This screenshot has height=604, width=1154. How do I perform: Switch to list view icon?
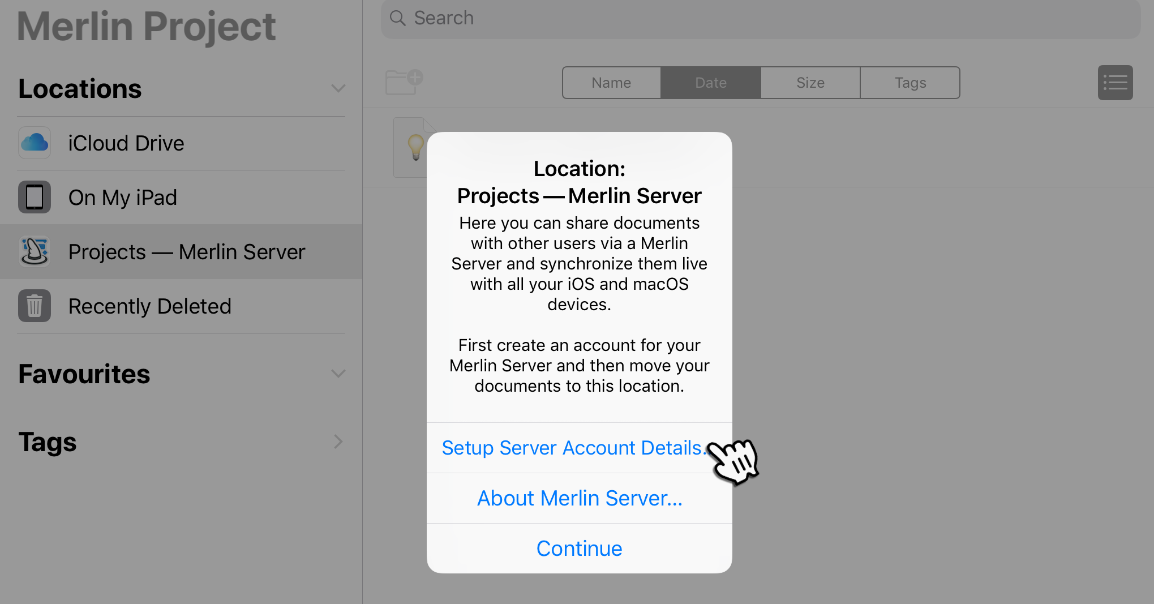coord(1115,83)
